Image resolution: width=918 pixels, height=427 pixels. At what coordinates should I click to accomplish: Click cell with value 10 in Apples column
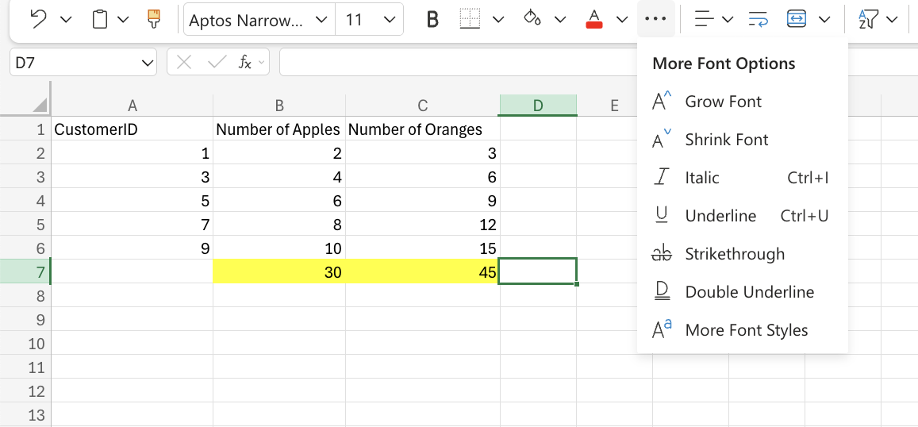pyautogui.click(x=279, y=248)
